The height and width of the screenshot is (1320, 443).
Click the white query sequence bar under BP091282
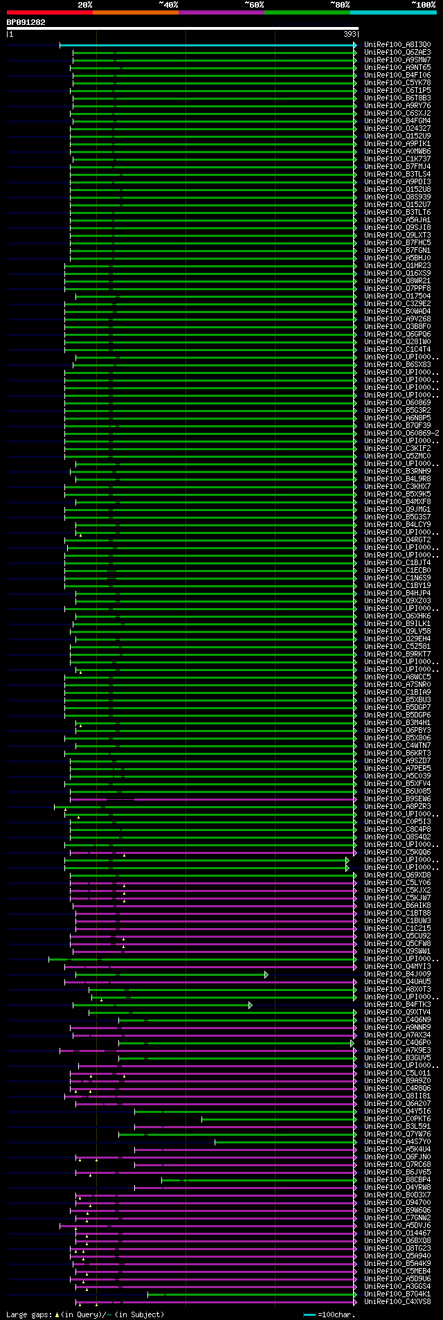click(x=182, y=28)
